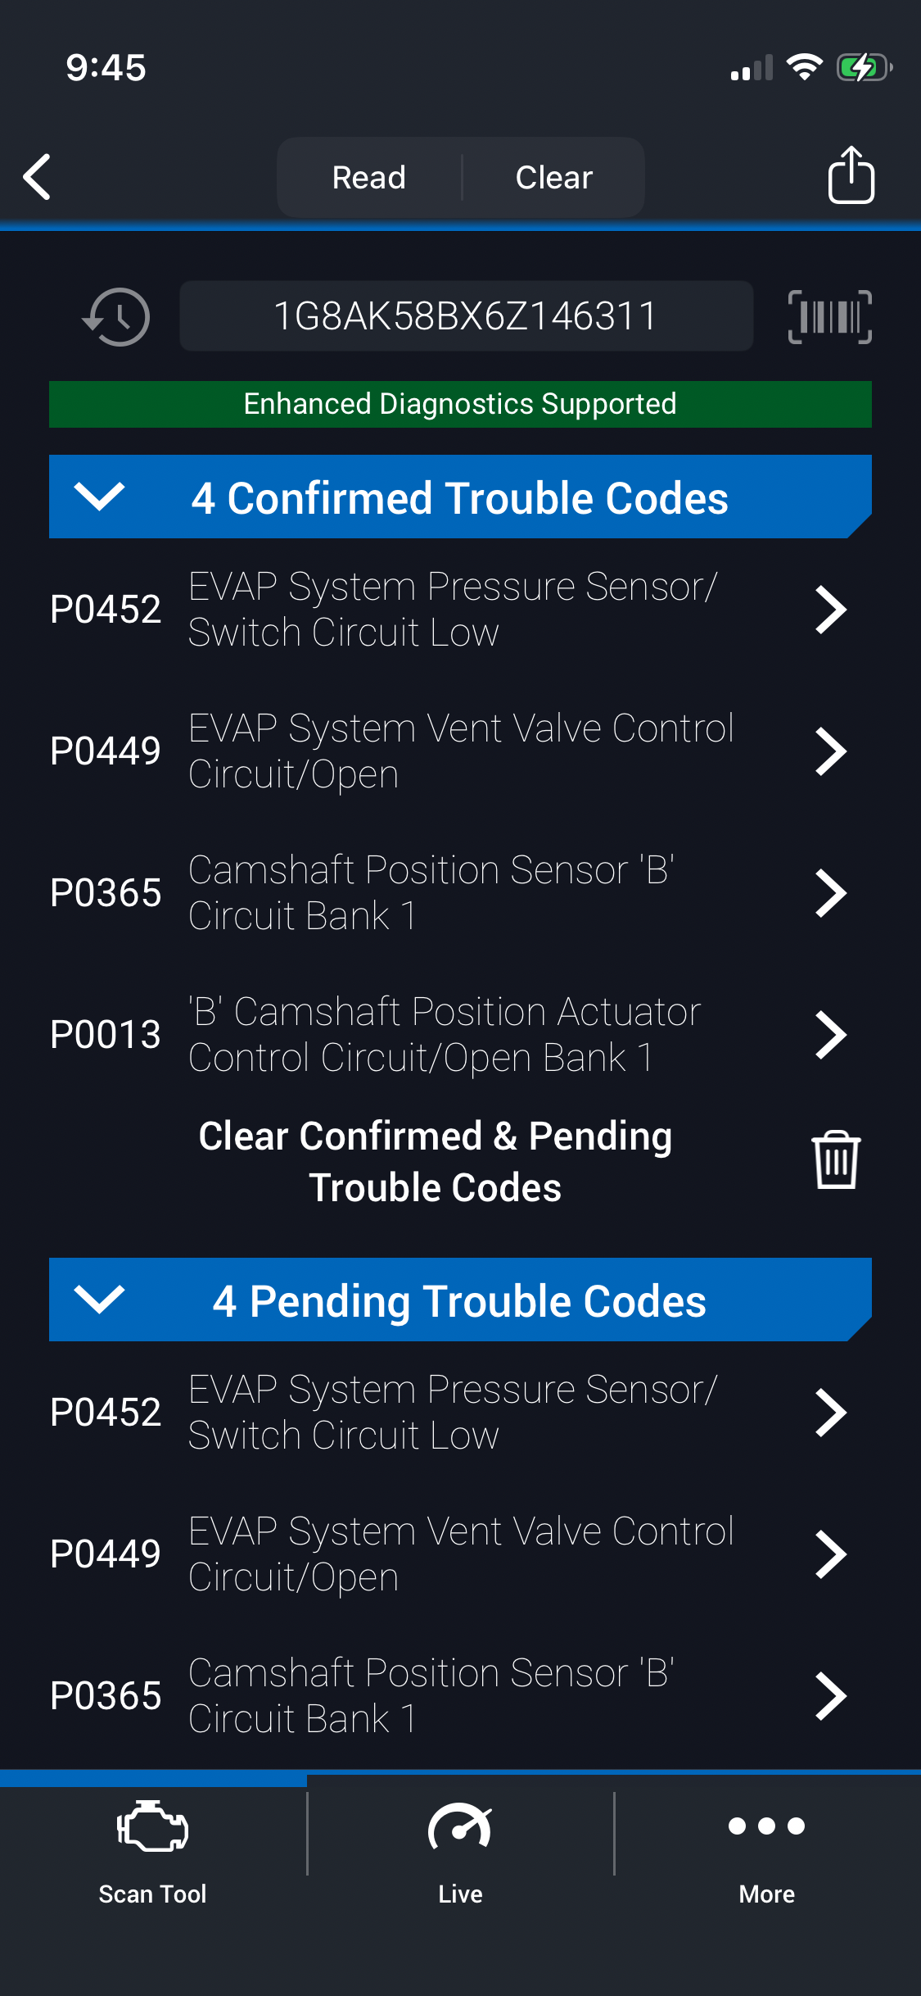Viewport: 921px width, 1996px height.
Task: Open confirmed P0365 camshaft sensor code
Action: [x=449, y=893]
